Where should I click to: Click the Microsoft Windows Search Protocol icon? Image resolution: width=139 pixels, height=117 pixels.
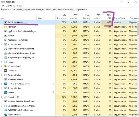click(6, 53)
